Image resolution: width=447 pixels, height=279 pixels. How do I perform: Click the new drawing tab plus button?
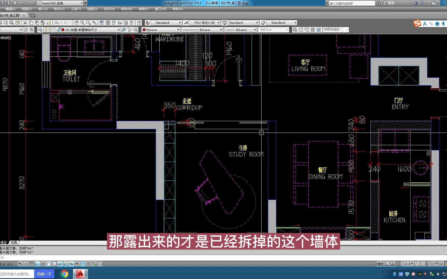(x=32, y=16)
